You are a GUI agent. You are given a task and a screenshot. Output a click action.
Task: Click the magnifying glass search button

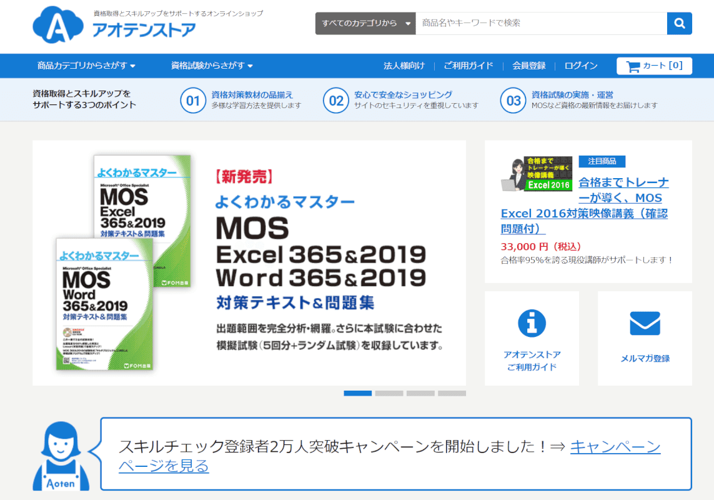[x=680, y=23]
